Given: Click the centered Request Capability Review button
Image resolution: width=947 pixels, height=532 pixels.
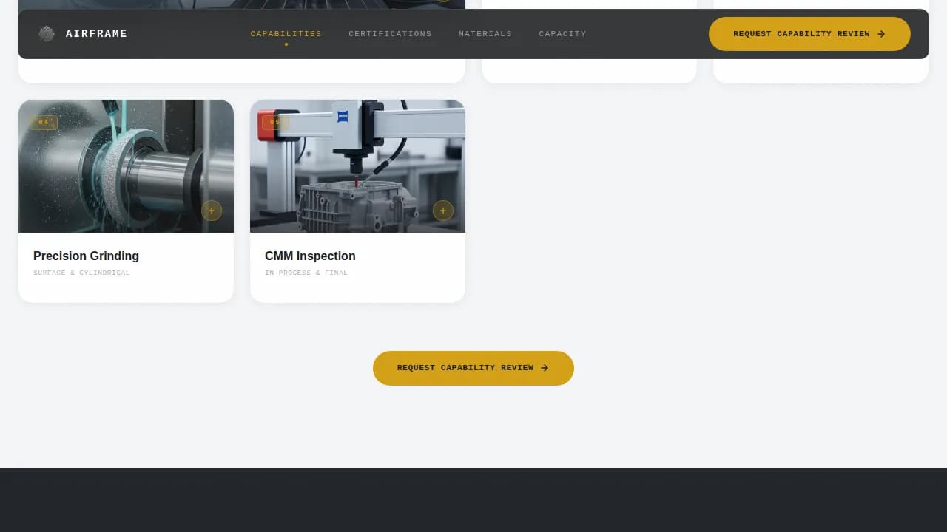Looking at the screenshot, I should pos(473,367).
